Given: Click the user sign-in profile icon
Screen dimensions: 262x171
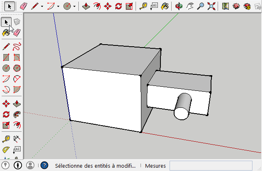Looking at the screenshot, I should click(x=30, y=165).
